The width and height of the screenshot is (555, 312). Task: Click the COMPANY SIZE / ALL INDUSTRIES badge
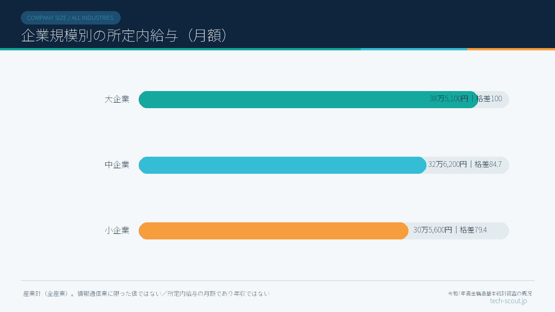[70, 18]
